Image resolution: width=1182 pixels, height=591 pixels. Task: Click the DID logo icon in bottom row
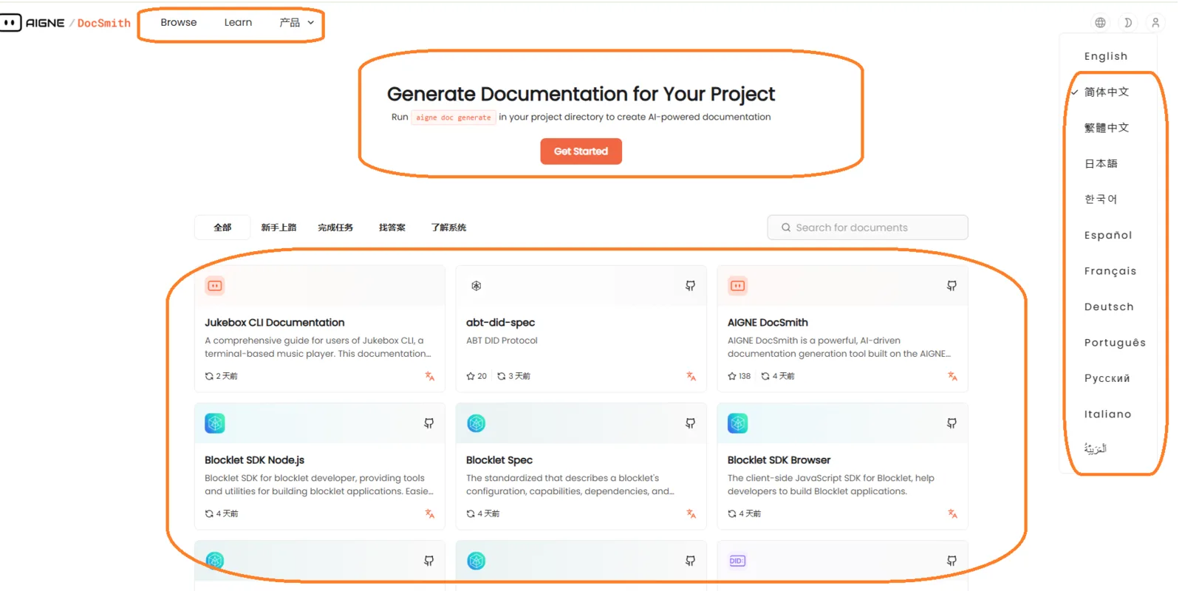pos(737,561)
